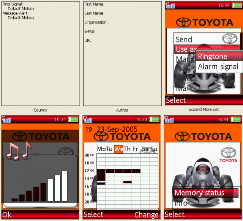Click the E-Mail field label

90,32
